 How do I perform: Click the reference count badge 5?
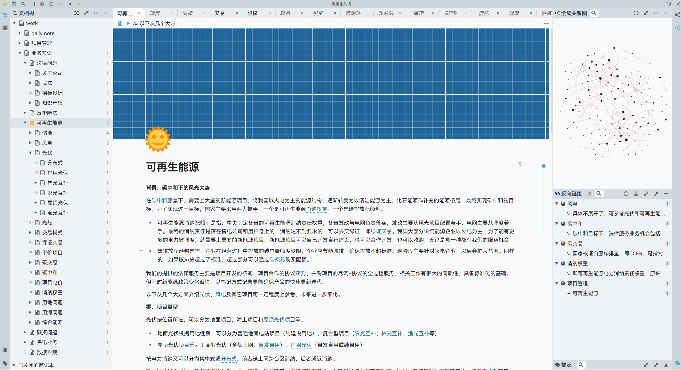tap(520, 164)
